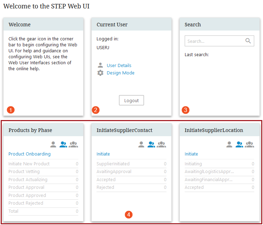Select Accepted row in InitiateSupplierLocation widget

click(219, 187)
